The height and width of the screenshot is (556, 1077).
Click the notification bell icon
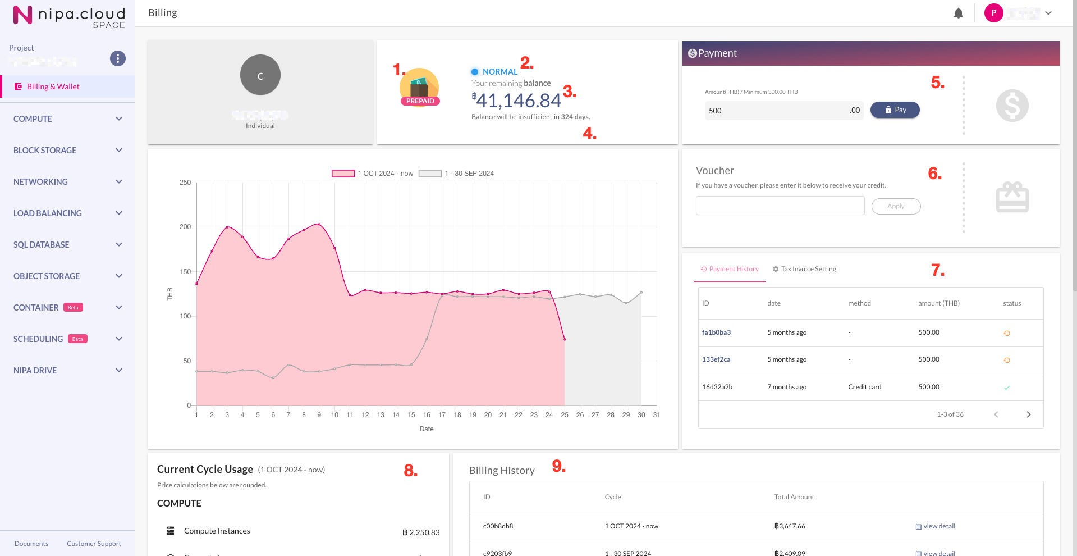959,13
